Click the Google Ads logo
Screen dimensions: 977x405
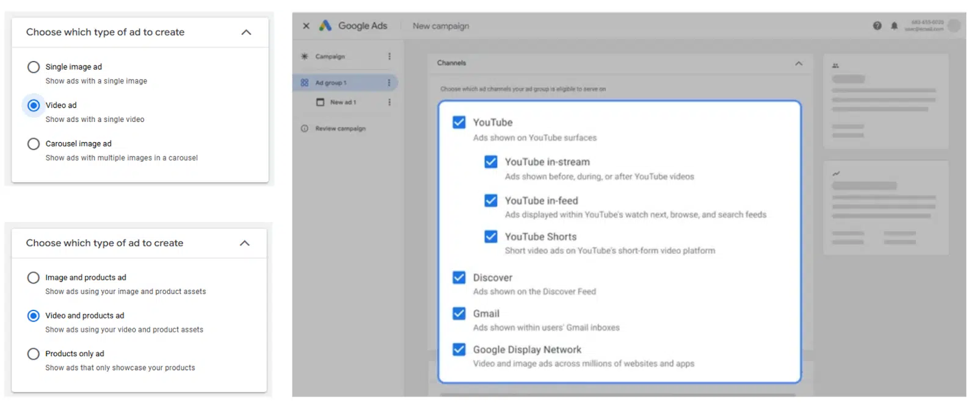tap(325, 26)
